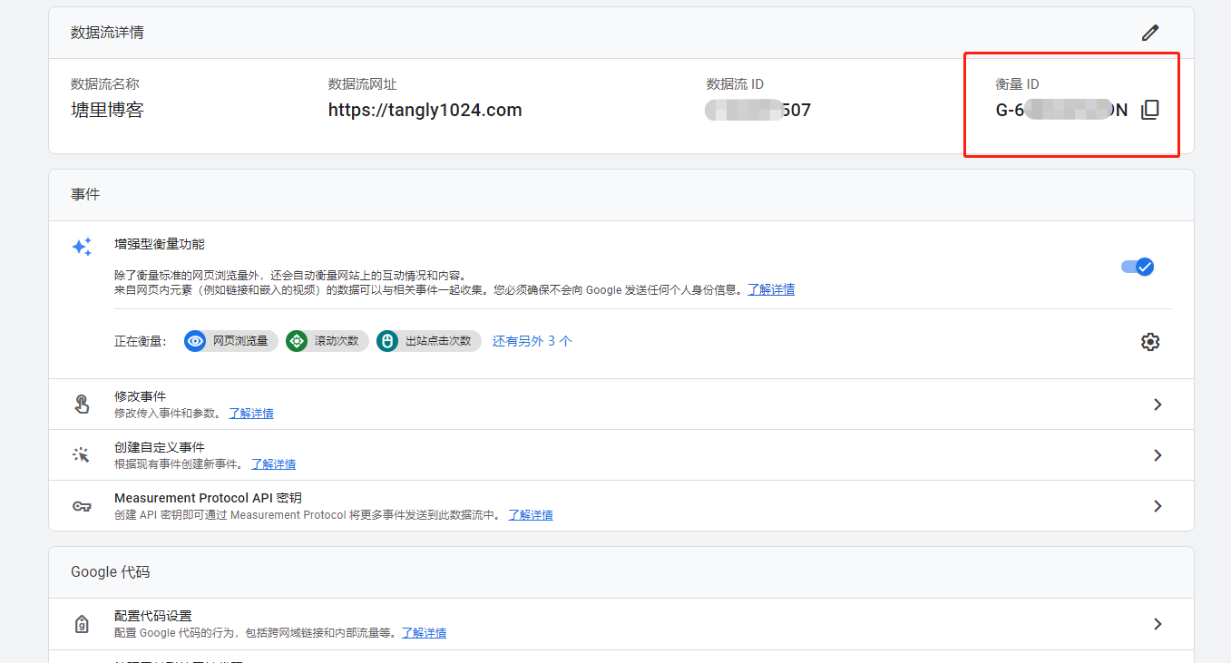Image resolution: width=1231 pixels, height=663 pixels.
Task: Click the 滚动次数 green scroll icon chip
Action: [x=327, y=341]
